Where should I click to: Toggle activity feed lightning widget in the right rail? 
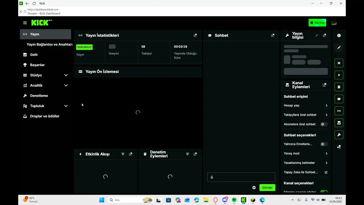pos(339,75)
